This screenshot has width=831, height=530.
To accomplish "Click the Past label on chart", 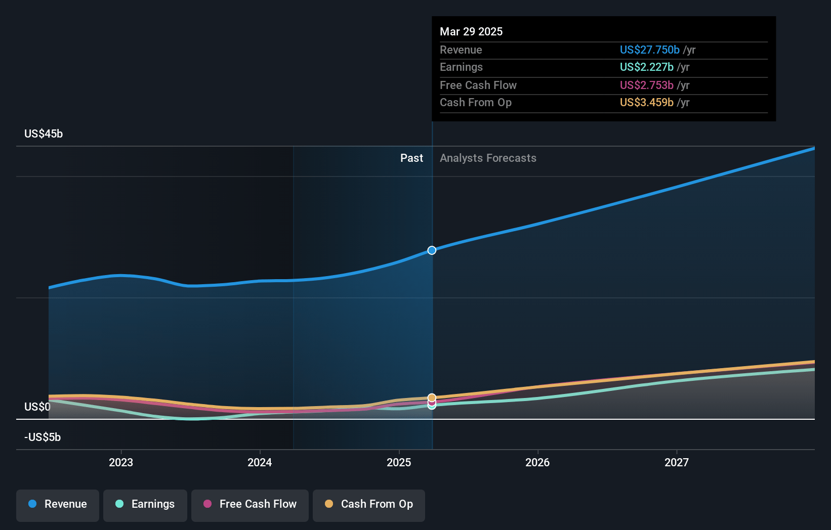I will tap(411, 158).
